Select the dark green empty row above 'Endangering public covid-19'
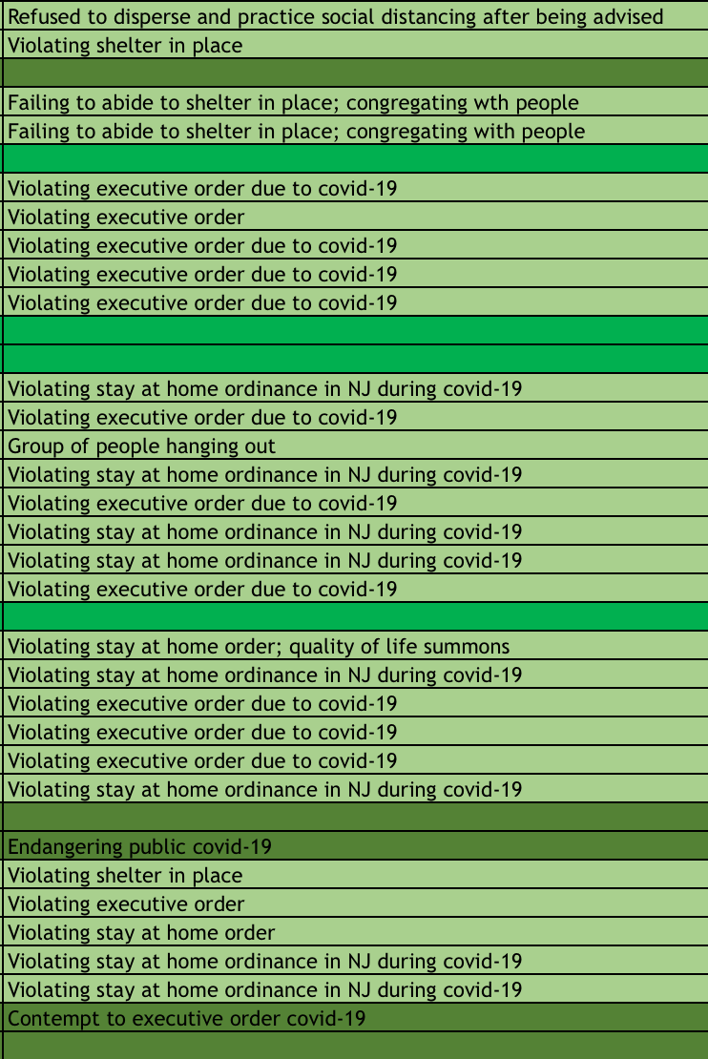The image size is (708, 1059). click(x=355, y=818)
